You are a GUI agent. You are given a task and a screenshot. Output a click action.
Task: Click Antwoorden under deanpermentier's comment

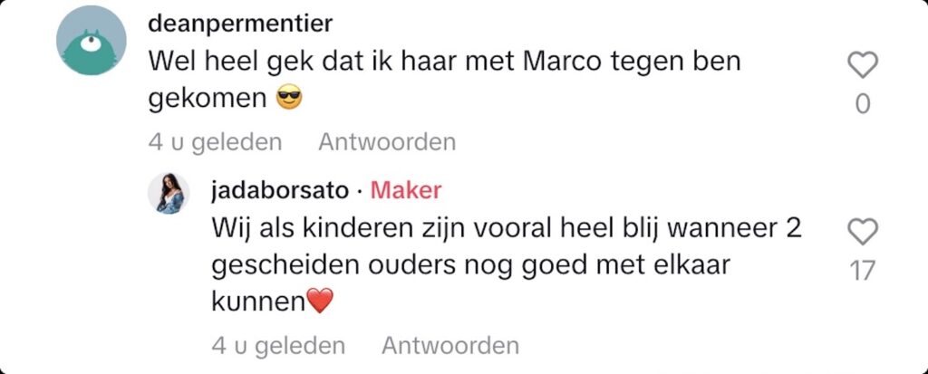(387, 142)
